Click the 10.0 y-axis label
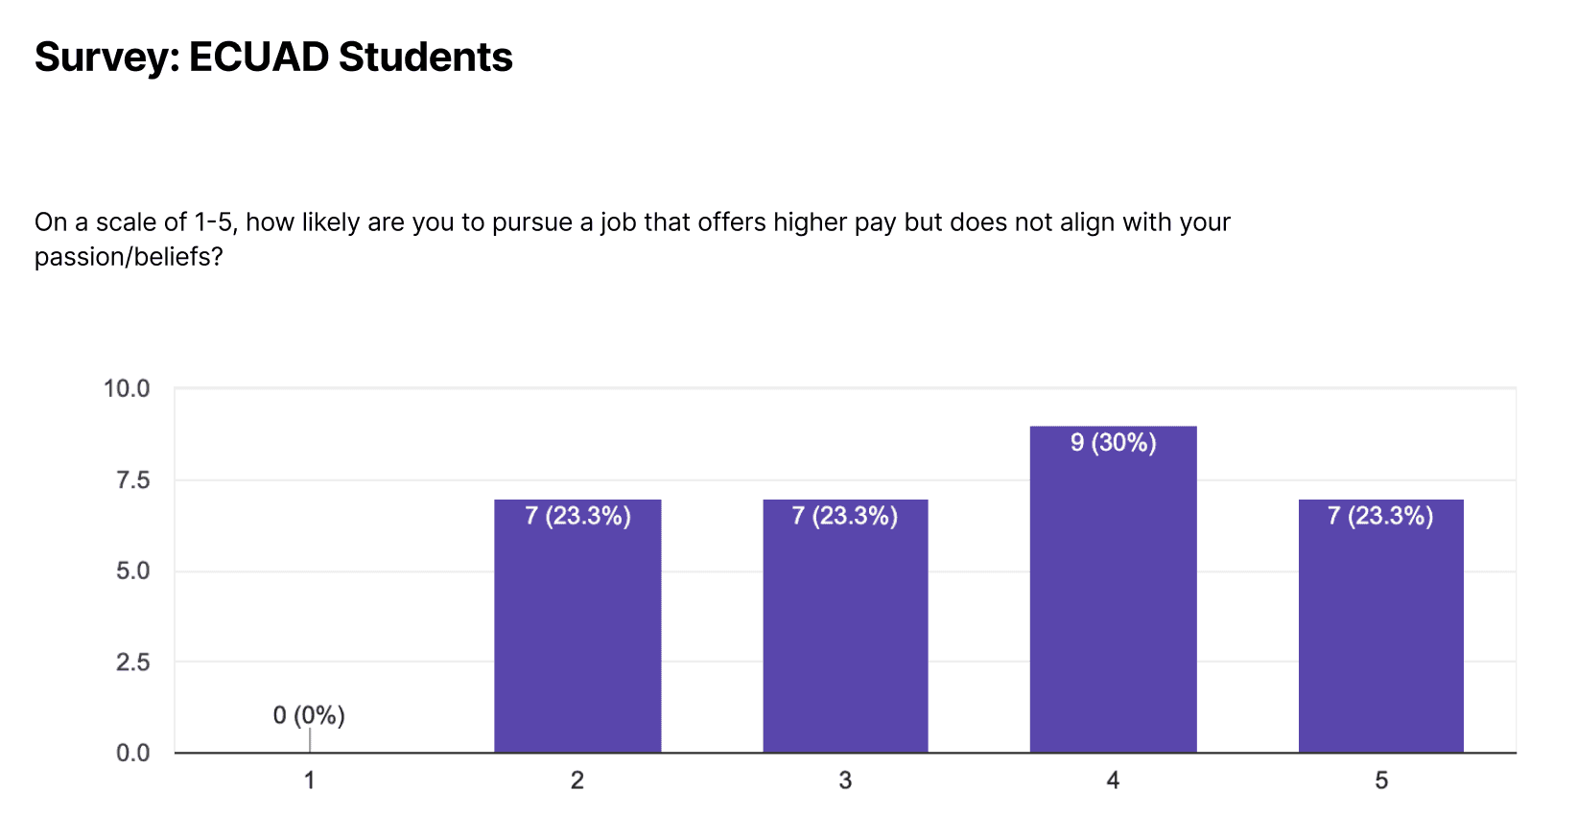This screenshot has width=1577, height=838. tap(127, 388)
